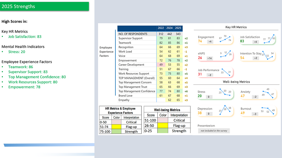Click the 'Job Satisfaction: 83' bullet
Screen dimensions: 282x158
coord(25,36)
